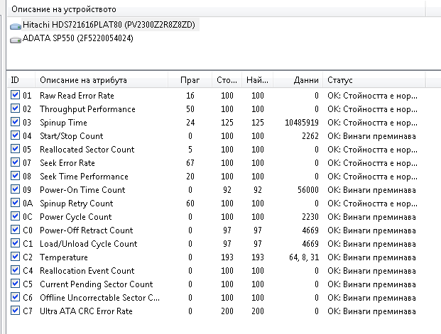Select 'Ultra ATA CRC Error Rate' attribute name
Screen dimensions: 441x334
click(x=86, y=311)
